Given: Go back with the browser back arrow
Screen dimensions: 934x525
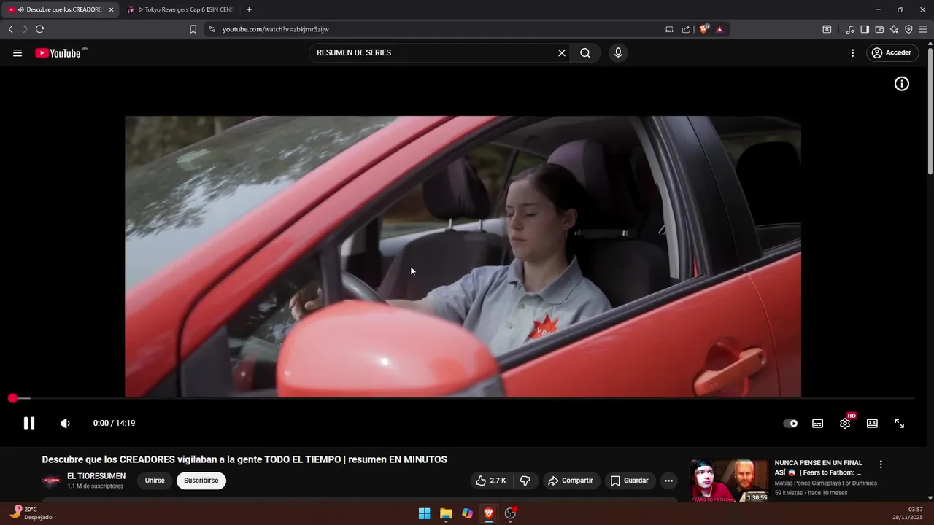Looking at the screenshot, I should coord(10,29).
